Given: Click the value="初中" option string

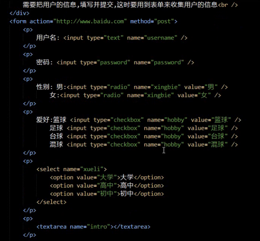Looking at the screenshot, I should point(107,194).
